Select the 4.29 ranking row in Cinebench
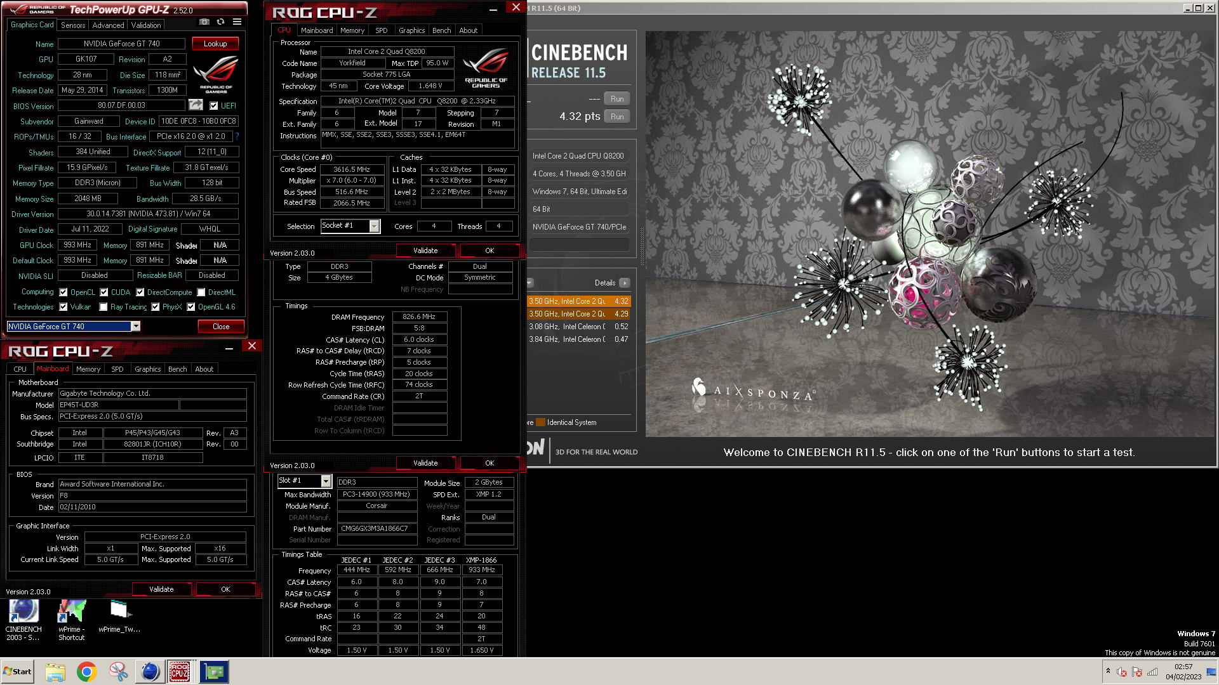Viewport: 1219px width, 685px height. click(x=578, y=314)
